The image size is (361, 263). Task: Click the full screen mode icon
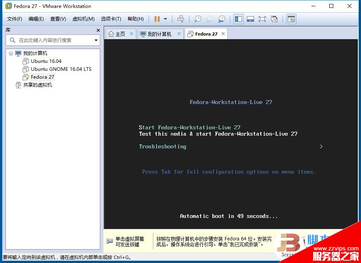pyautogui.click(x=262, y=19)
